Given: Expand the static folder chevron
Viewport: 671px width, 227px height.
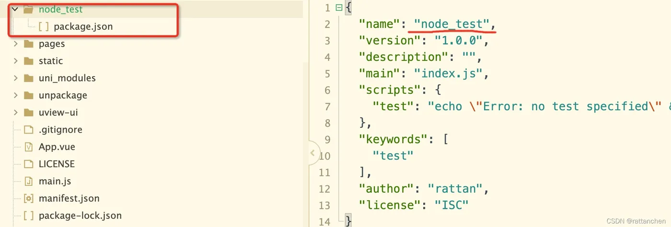Looking at the screenshot, I should point(15,61).
